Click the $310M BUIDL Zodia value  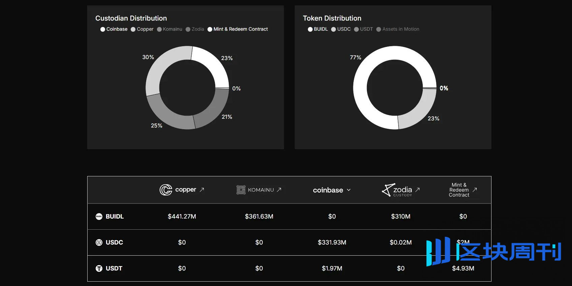pyautogui.click(x=401, y=217)
